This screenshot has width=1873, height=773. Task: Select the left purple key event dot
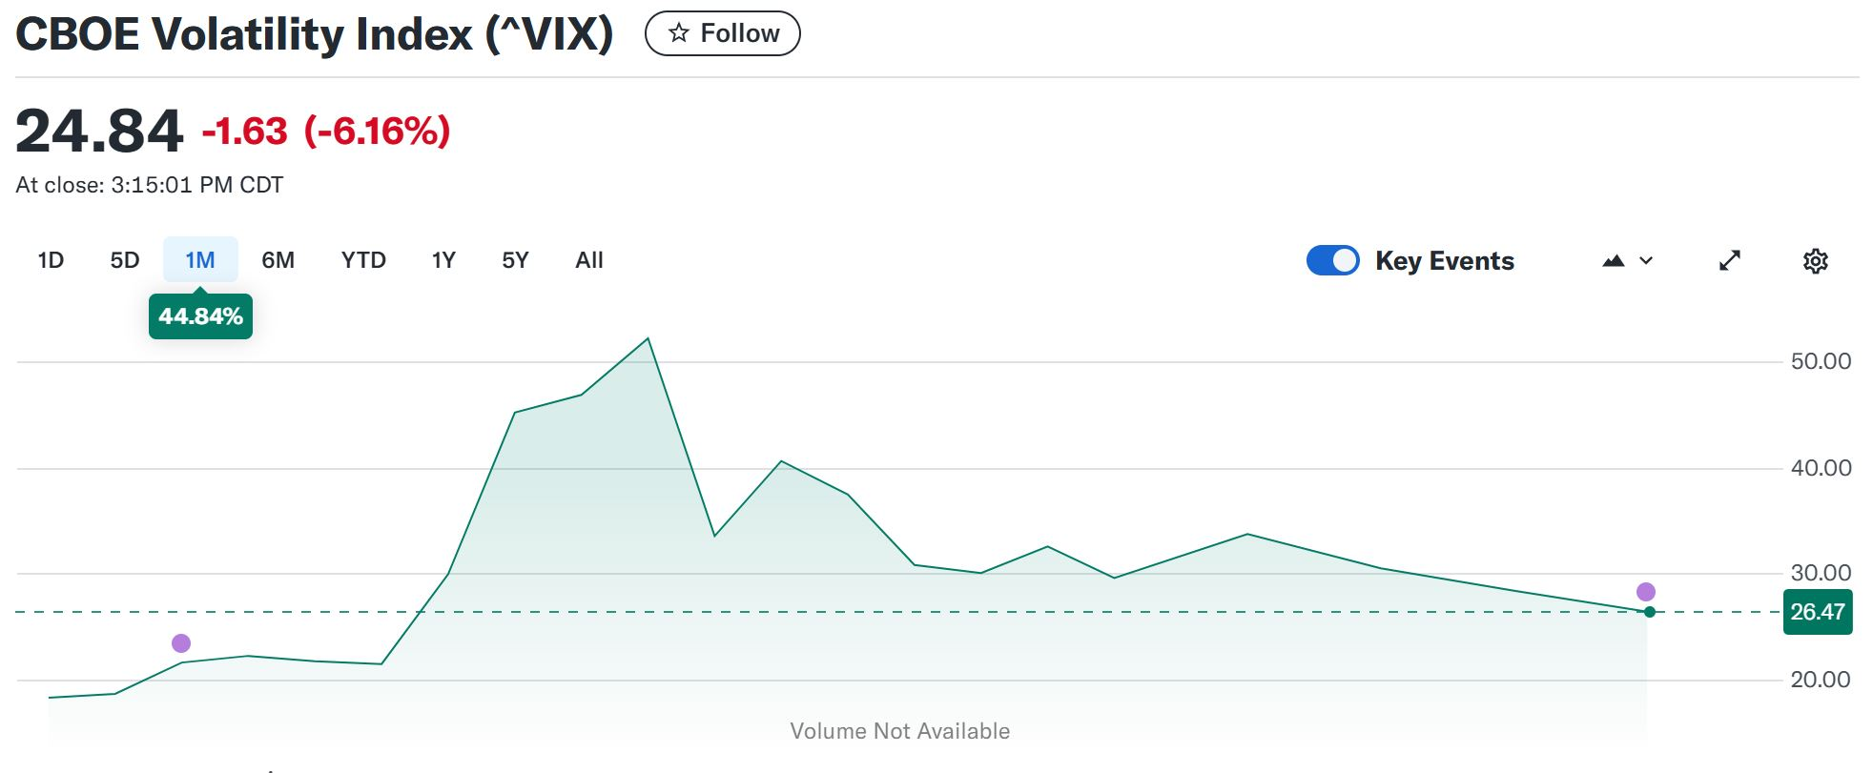[x=181, y=643]
